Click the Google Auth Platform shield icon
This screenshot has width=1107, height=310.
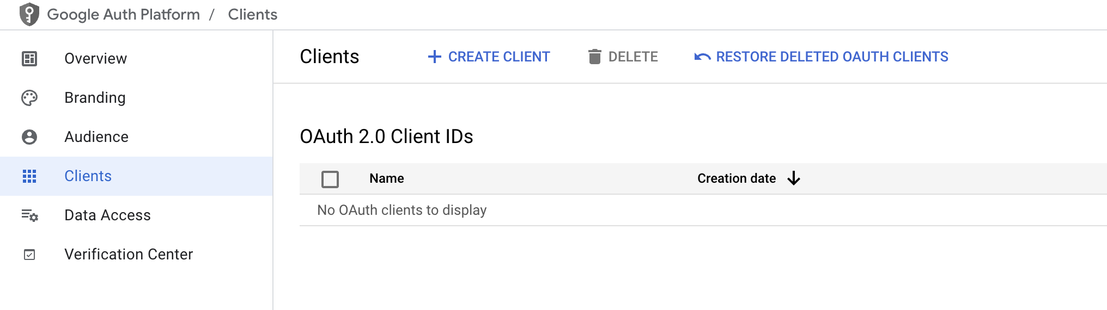point(29,14)
